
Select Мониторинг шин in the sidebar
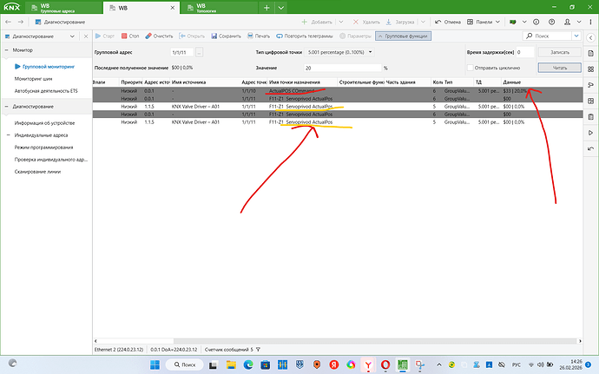point(33,79)
